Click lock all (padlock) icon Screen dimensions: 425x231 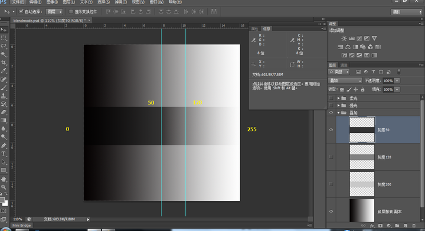coord(362,89)
